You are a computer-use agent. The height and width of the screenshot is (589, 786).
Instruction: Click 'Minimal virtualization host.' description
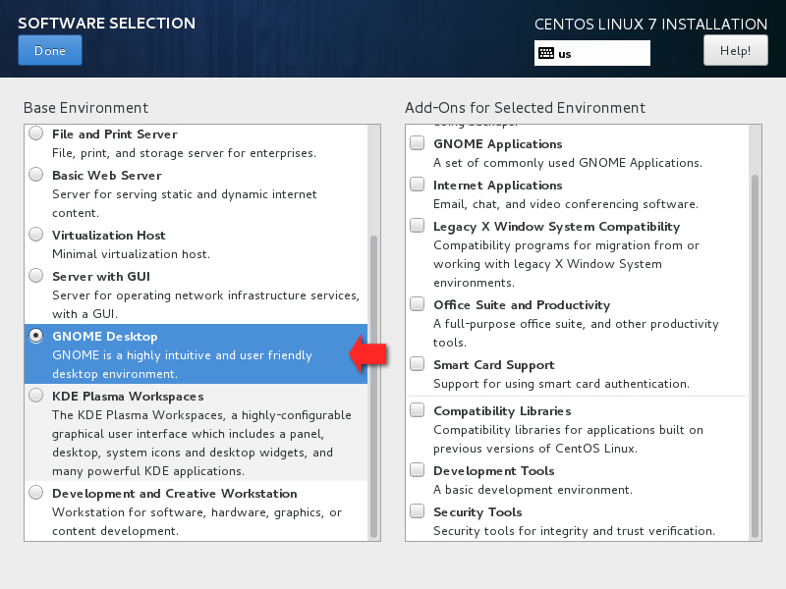(x=131, y=254)
